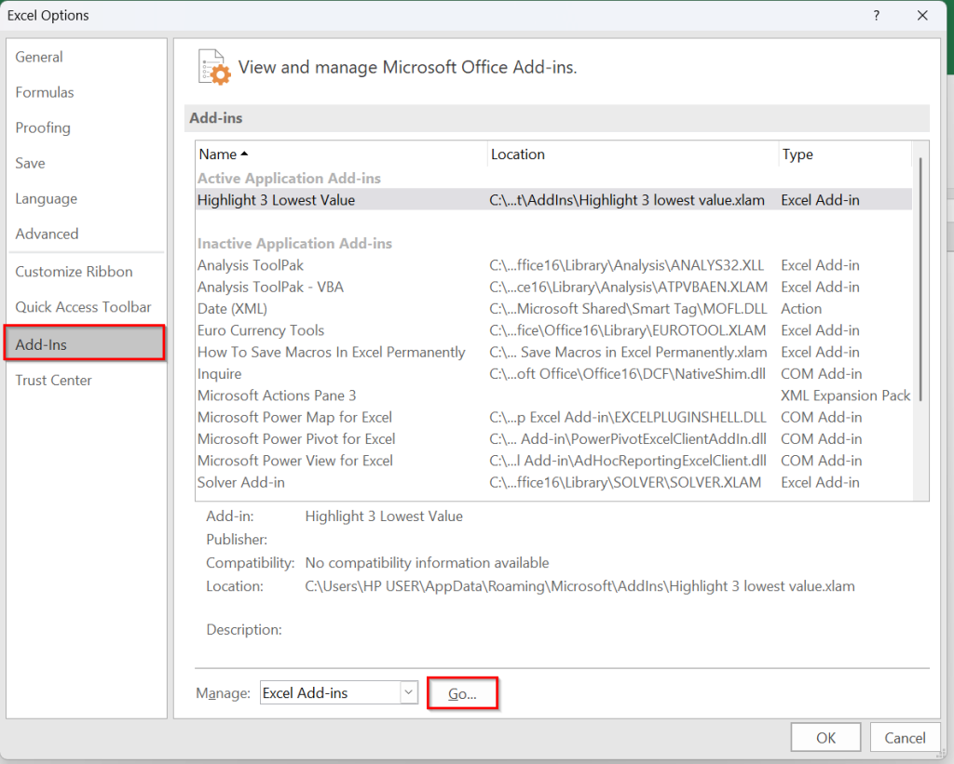This screenshot has width=954, height=764.
Task: Click the Cancel button
Action: tap(905, 736)
